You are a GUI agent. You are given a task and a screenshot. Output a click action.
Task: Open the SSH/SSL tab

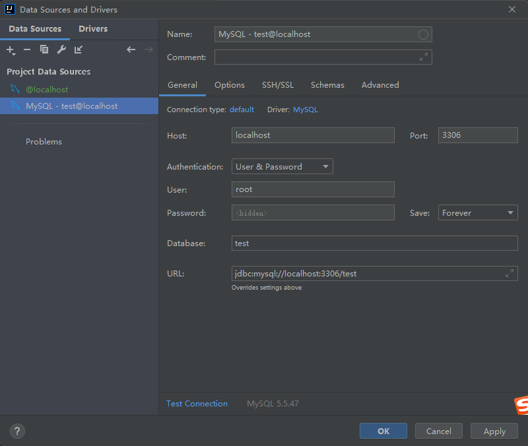278,85
